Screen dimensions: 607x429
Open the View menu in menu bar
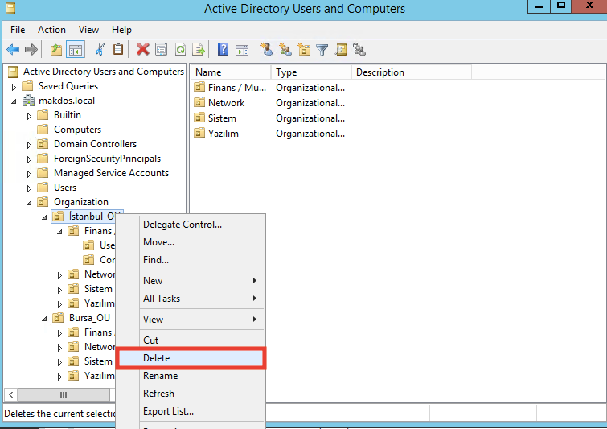(x=88, y=30)
